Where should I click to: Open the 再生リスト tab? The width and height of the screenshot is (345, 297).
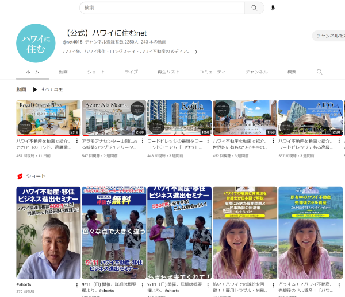coord(168,72)
